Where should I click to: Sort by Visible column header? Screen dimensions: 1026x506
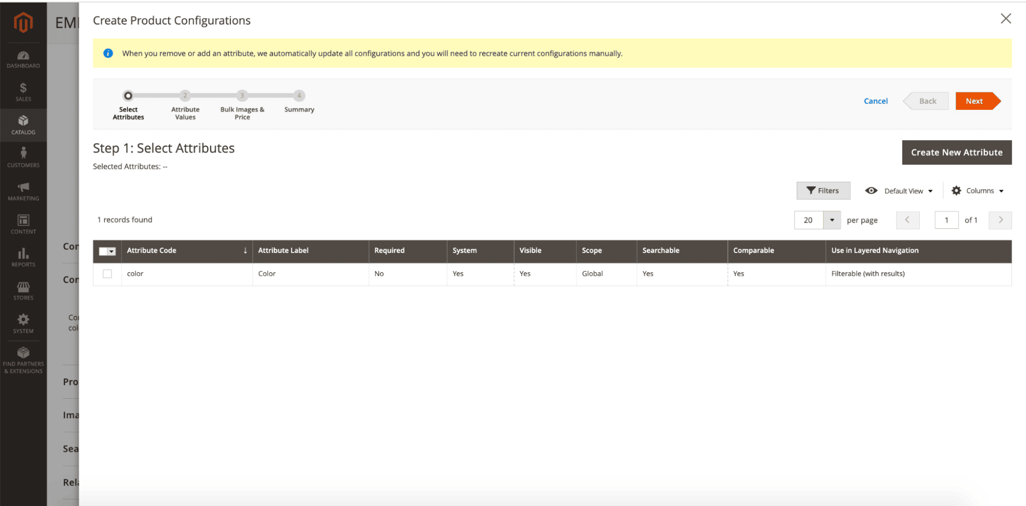[545, 251]
